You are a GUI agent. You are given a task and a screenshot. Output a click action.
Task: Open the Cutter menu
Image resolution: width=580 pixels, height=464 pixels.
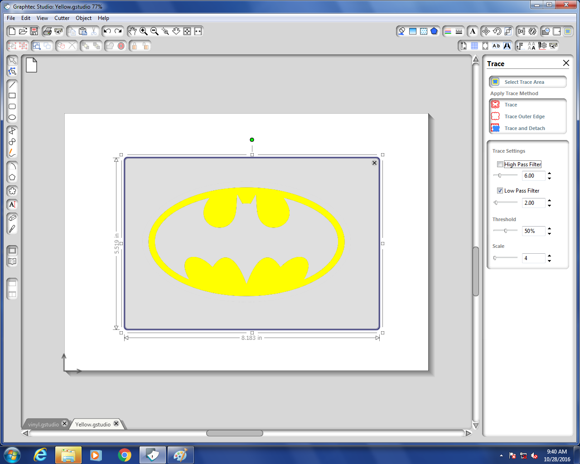(62, 18)
